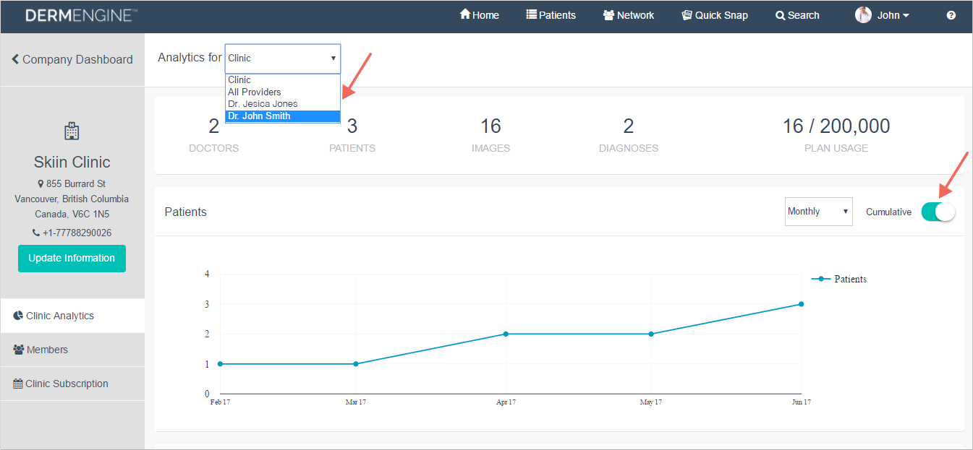Image resolution: width=973 pixels, height=450 pixels.
Task: Click John's profile avatar picture
Action: pyautogui.click(x=863, y=15)
